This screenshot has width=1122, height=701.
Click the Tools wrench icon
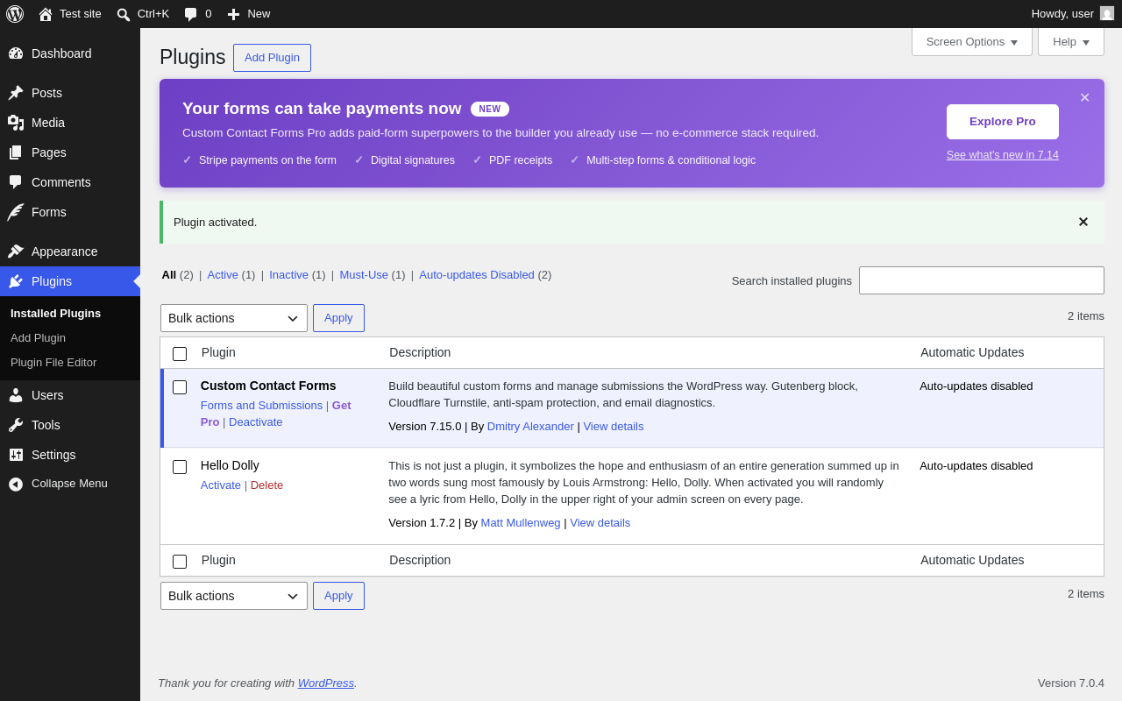point(16,425)
